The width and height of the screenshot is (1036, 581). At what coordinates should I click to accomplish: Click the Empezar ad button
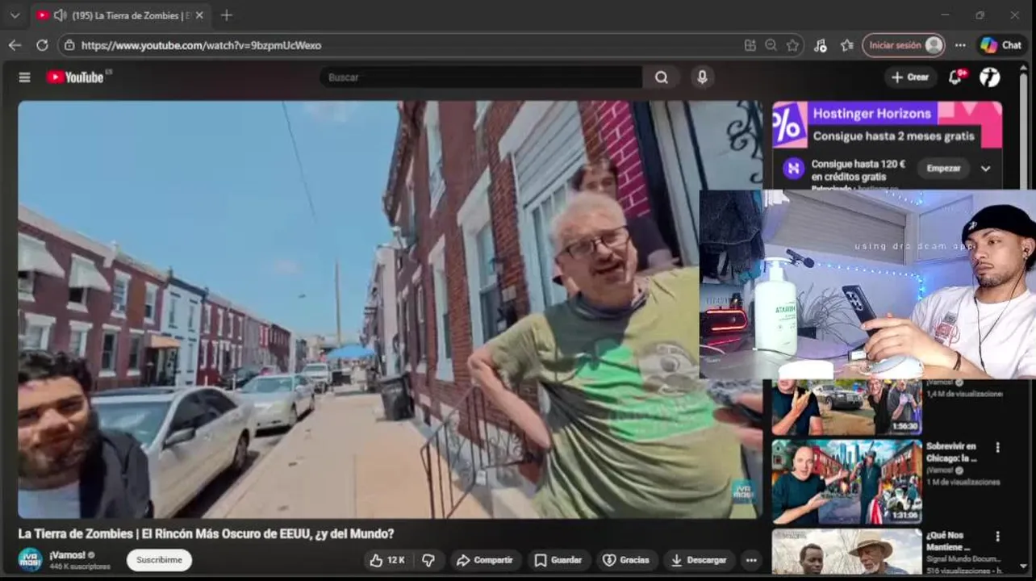pos(943,169)
